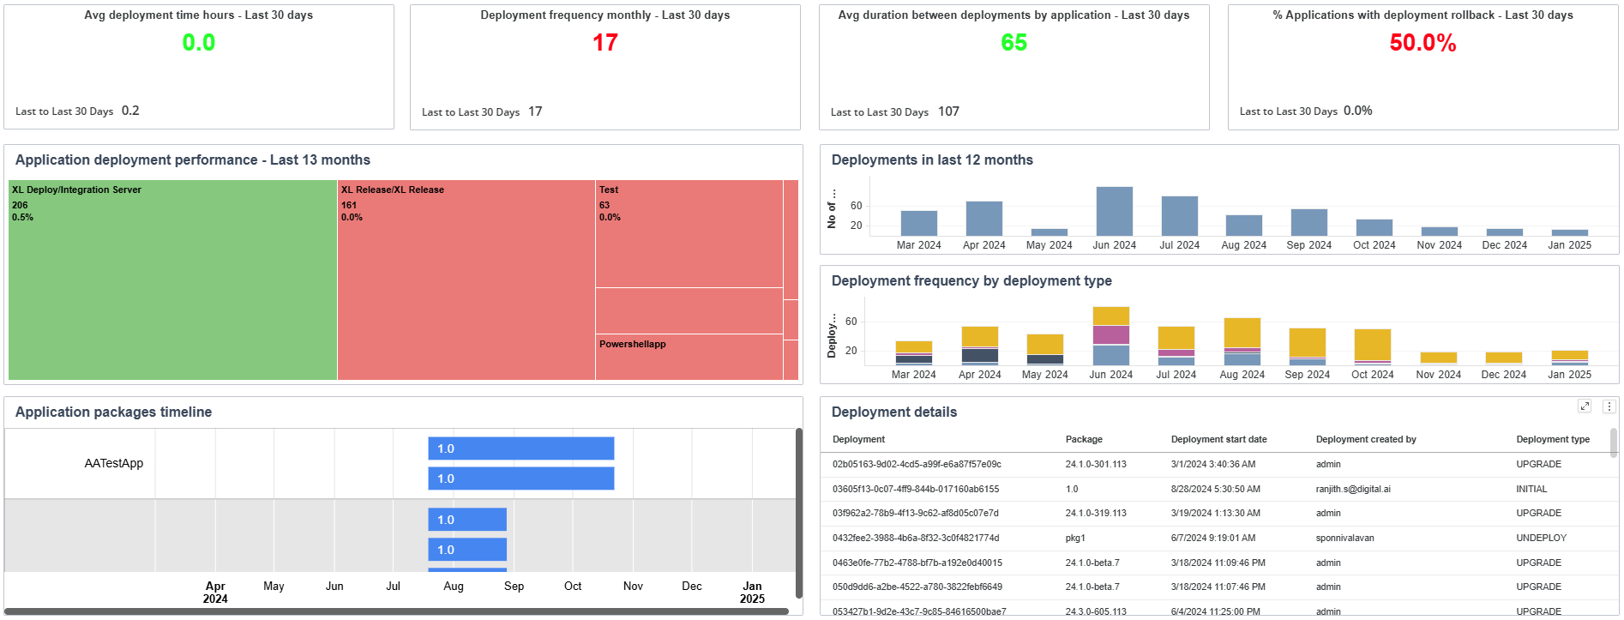
Task: Select the AATestApp row label in timeline
Action: tap(114, 463)
